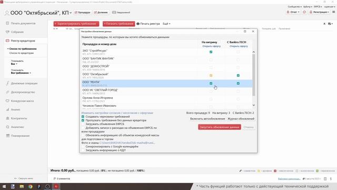The image size is (337, 190).
Task: Enable Загружать объявления ЕФРСБ checkbox
Action: (83, 124)
